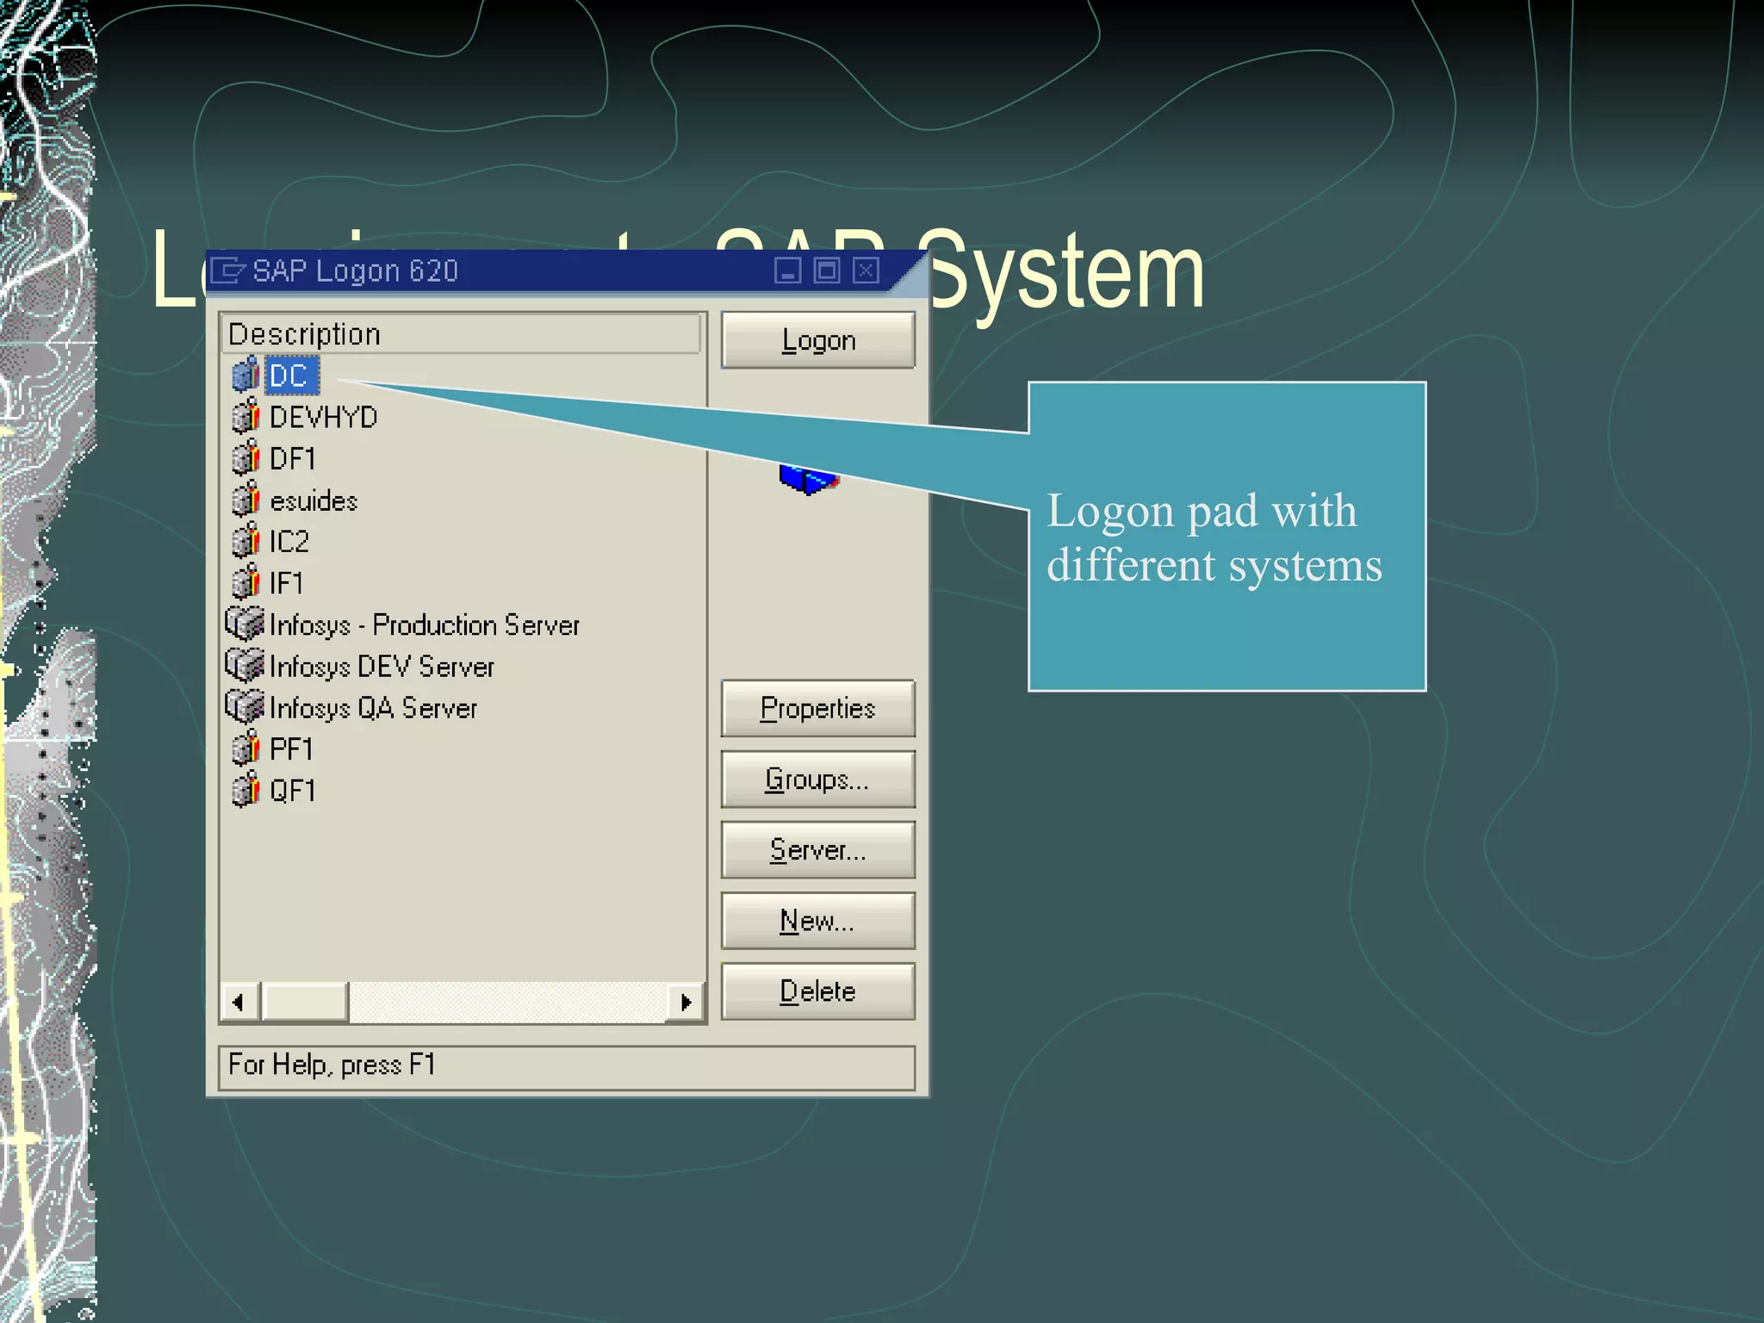
Task: Open the Server... dialog
Action: [818, 849]
